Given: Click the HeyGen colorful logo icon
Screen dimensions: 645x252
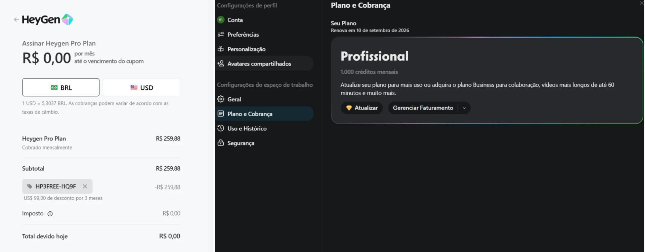Looking at the screenshot, I should [x=68, y=19].
